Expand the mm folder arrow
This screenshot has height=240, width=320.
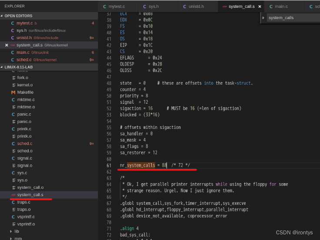point(11,238)
